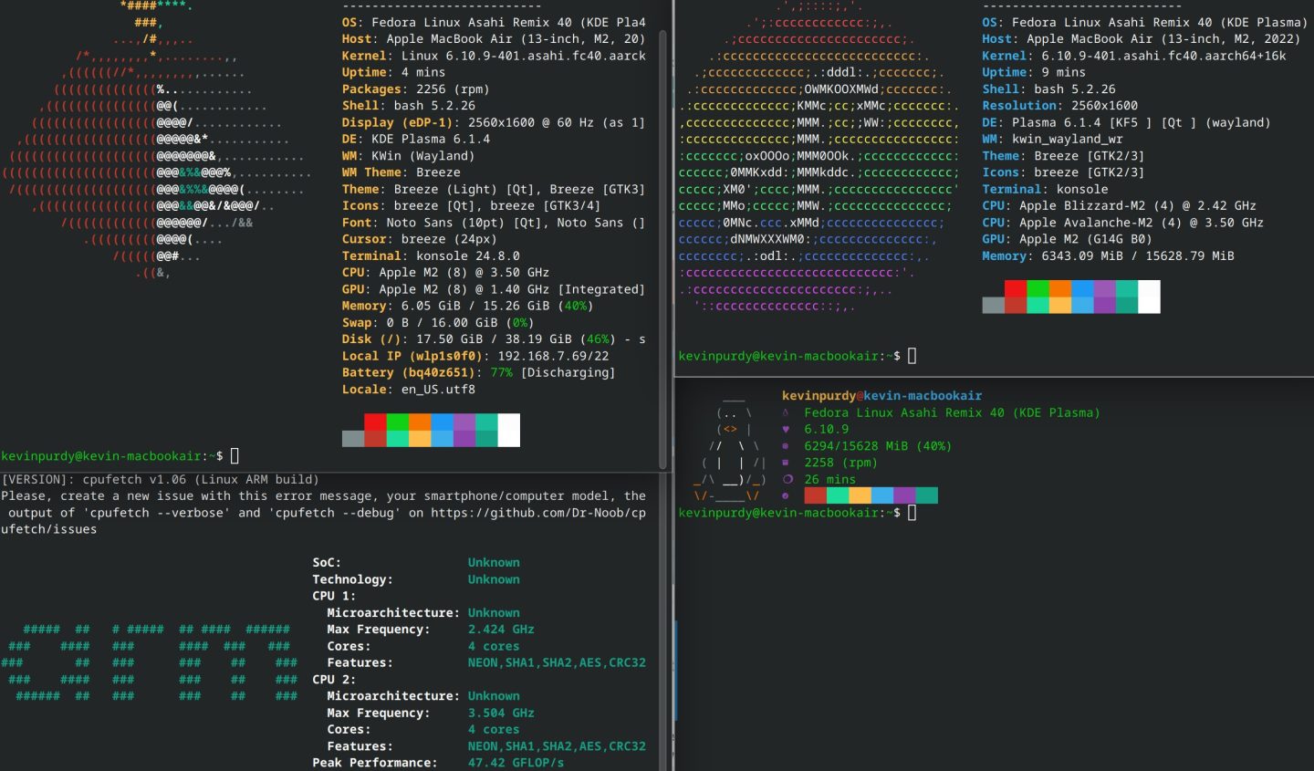This screenshot has width=1314, height=771.
Task: Click the heart icon next to kernel 6.10.9
Action: pyautogui.click(x=786, y=429)
